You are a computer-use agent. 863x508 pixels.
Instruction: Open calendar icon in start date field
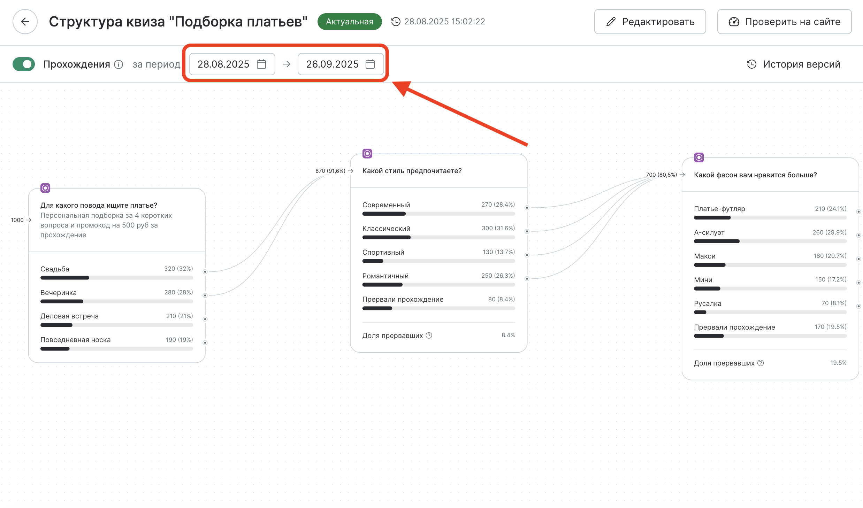coord(261,64)
